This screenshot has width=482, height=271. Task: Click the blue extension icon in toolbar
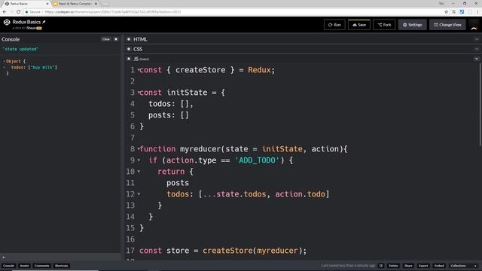coord(462,12)
